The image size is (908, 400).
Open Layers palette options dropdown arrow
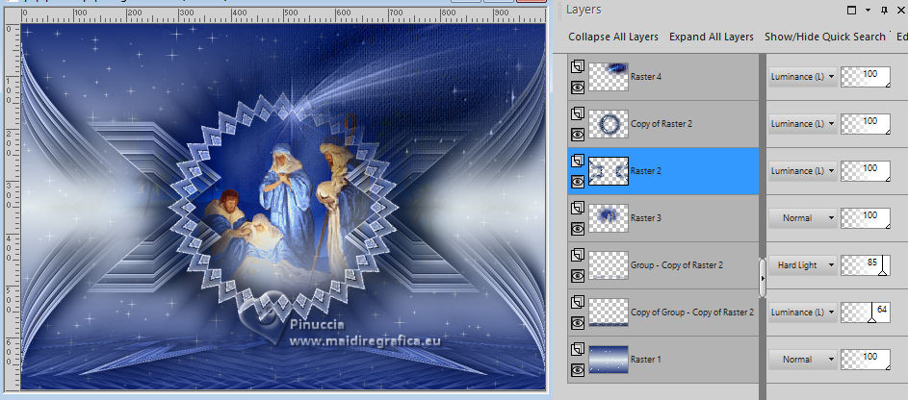pos(868,10)
